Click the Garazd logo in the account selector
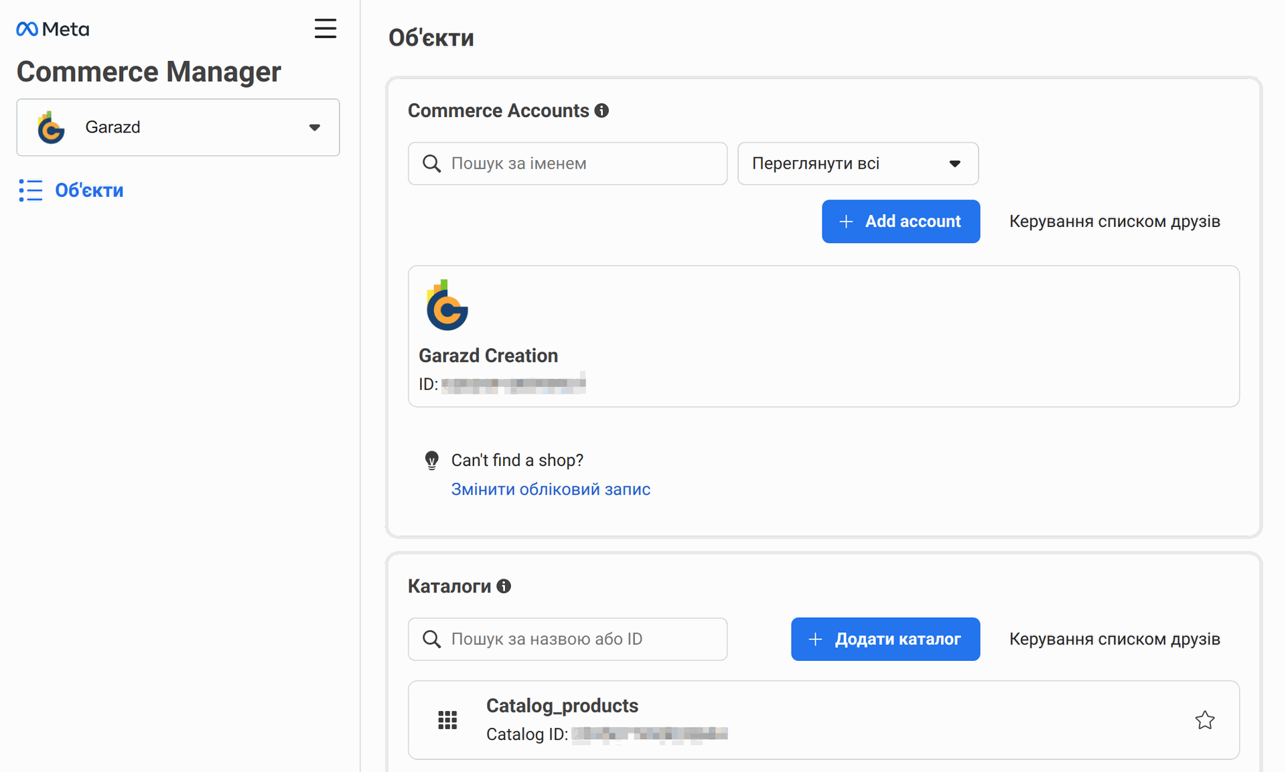1286x772 pixels. pyautogui.click(x=51, y=127)
